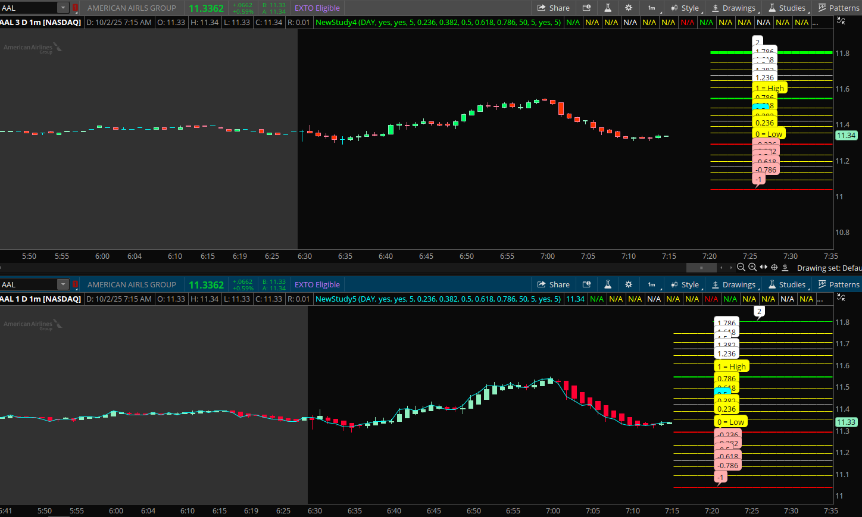Click the Share button in top chart

(x=553, y=8)
